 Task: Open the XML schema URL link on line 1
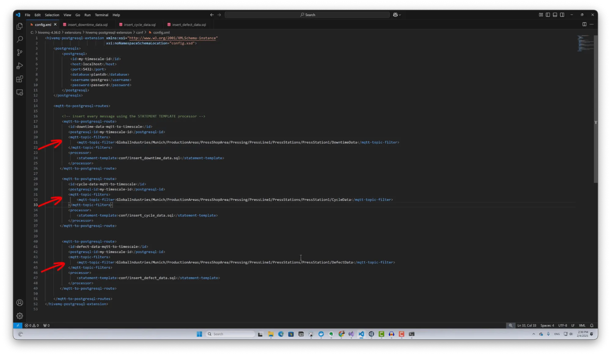tap(172, 38)
